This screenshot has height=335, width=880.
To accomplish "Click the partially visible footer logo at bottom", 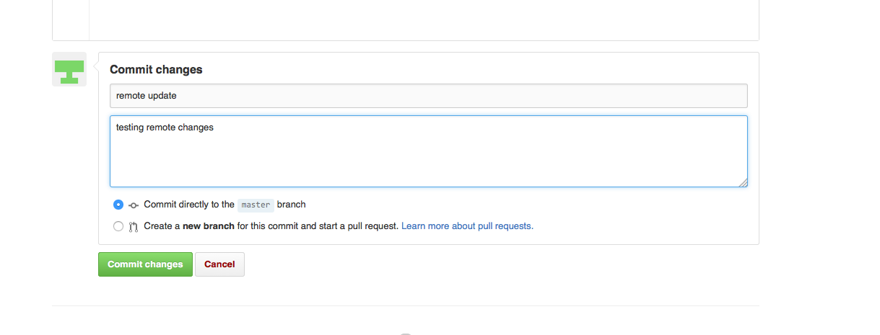I will [406, 333].
